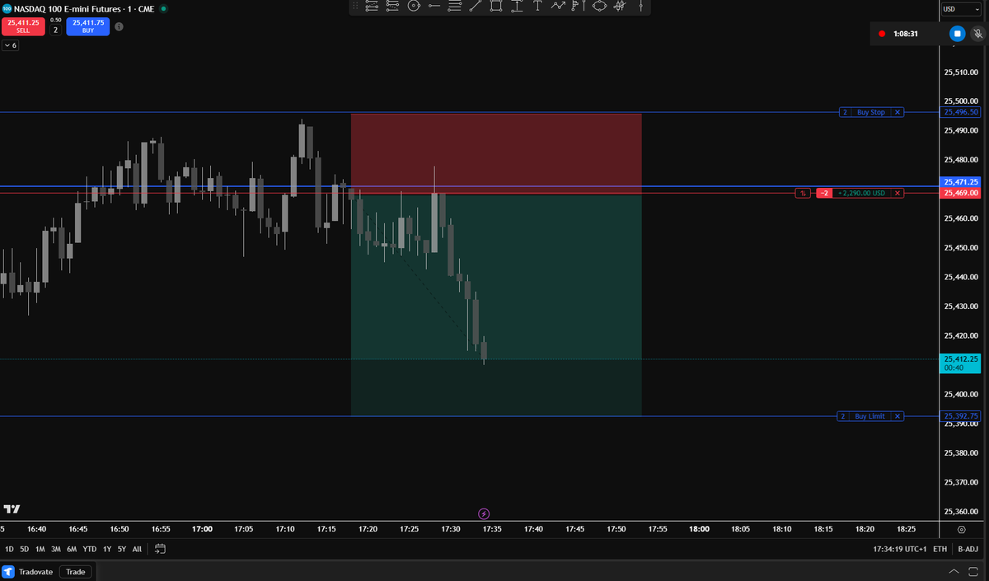989x581 pixels.
Task: Select the first Fib-lines tool in the top toolbar
Action: click(x=372, y=7)
